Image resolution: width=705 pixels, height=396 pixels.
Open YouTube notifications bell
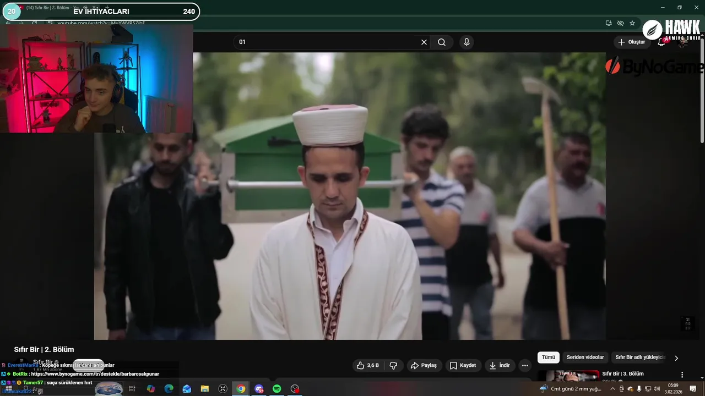[661, 42]
